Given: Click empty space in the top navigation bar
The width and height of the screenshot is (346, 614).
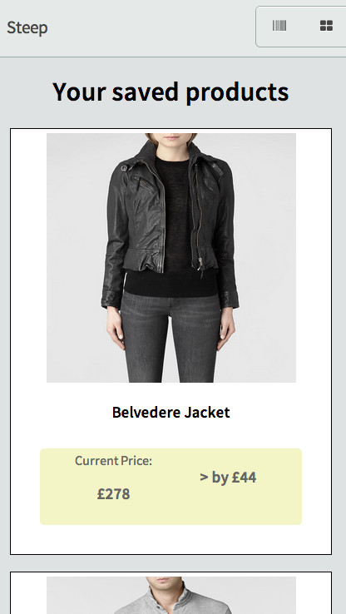Looking at the screenshot, I should tap(149, 27).
